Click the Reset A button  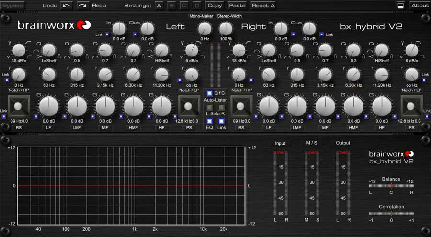[x=263, y=5]
